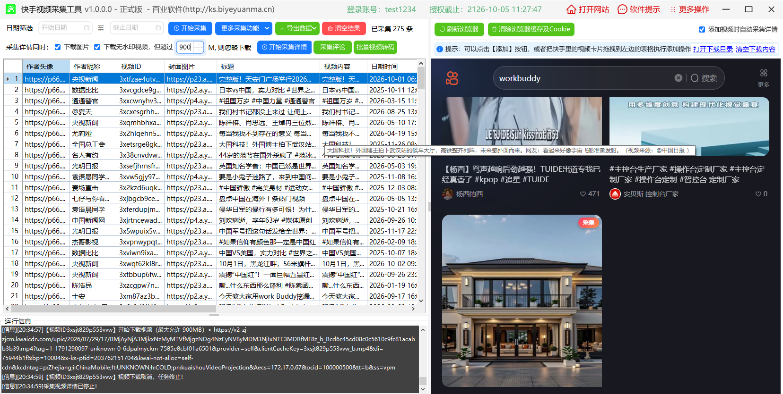Image resolution: width=783 pixels, height=394 pixels.
Task: Click the log panel scrollbar up arrow
Action: [x=423, y=330]
